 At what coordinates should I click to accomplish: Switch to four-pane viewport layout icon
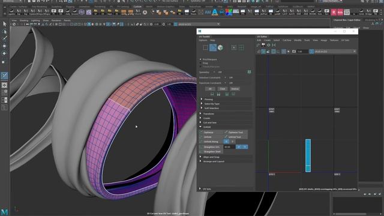[x=4, y=92]
